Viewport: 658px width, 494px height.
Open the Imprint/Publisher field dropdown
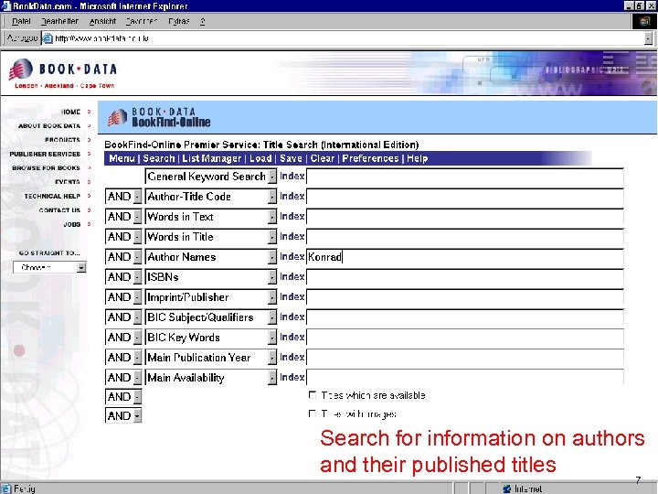[272, 297]
